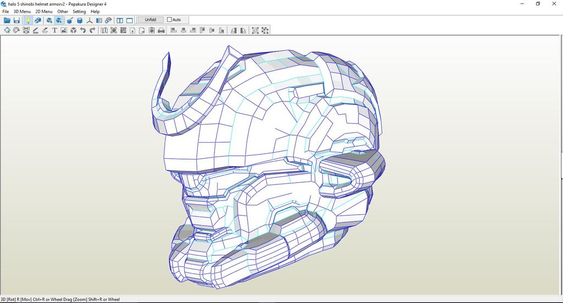The width and height of the screenshot is (563, 303).
Task: Open the 3D Menu
Action: (x=22, y=12)
